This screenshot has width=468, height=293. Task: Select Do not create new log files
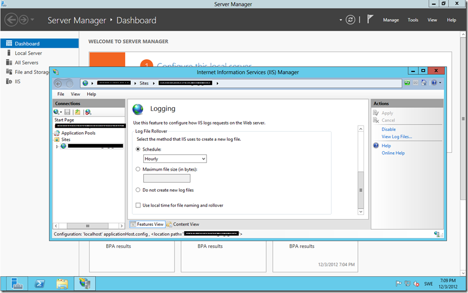tap(138, 190)
